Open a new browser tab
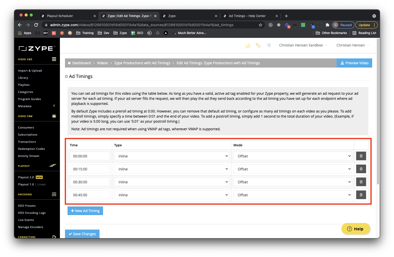This screenshot has width=394, height=257. [286, 16]
